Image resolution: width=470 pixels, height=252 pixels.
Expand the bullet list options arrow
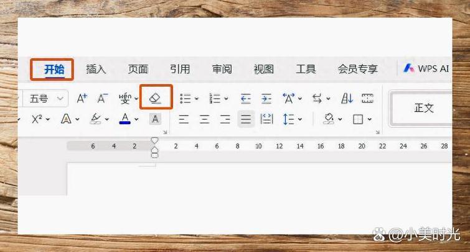pos(197,99)
